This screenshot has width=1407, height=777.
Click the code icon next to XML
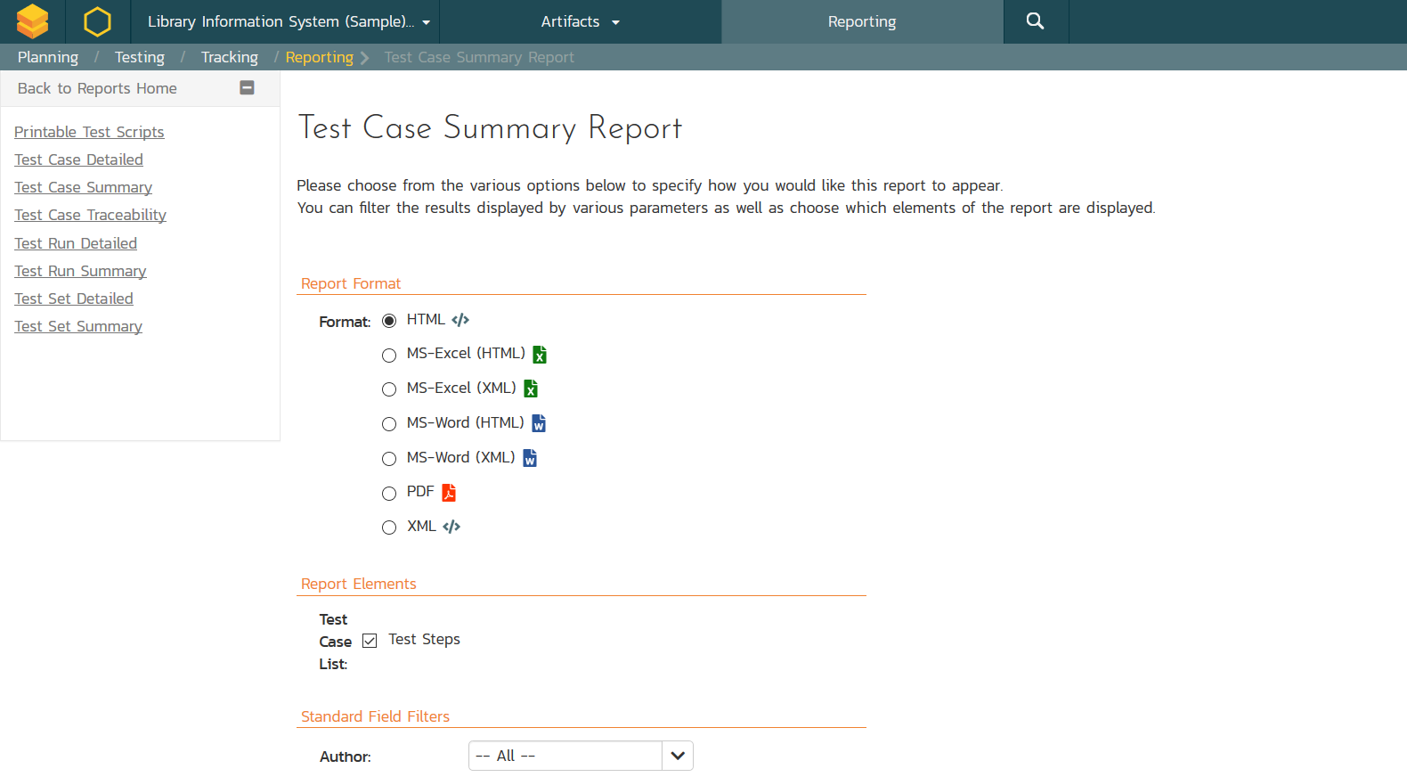tap(451, 527)
